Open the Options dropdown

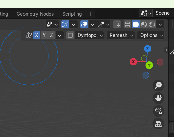151,35
